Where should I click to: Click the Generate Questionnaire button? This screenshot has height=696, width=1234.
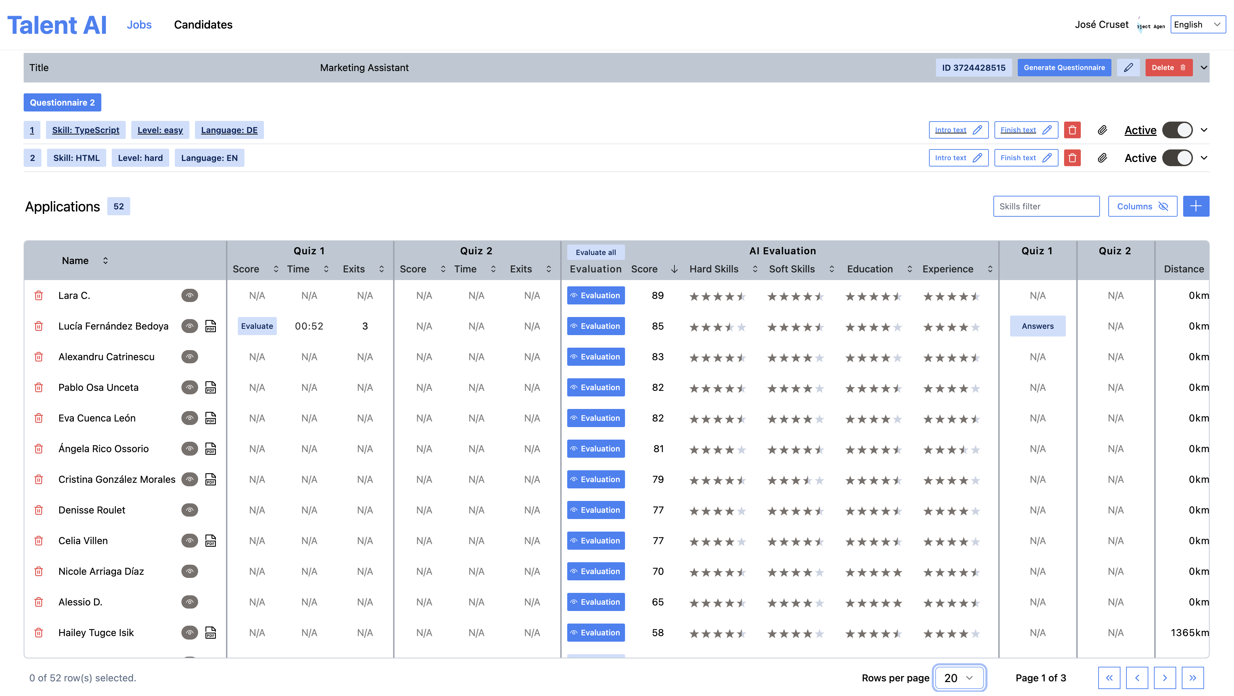(x=1064, y=68)
